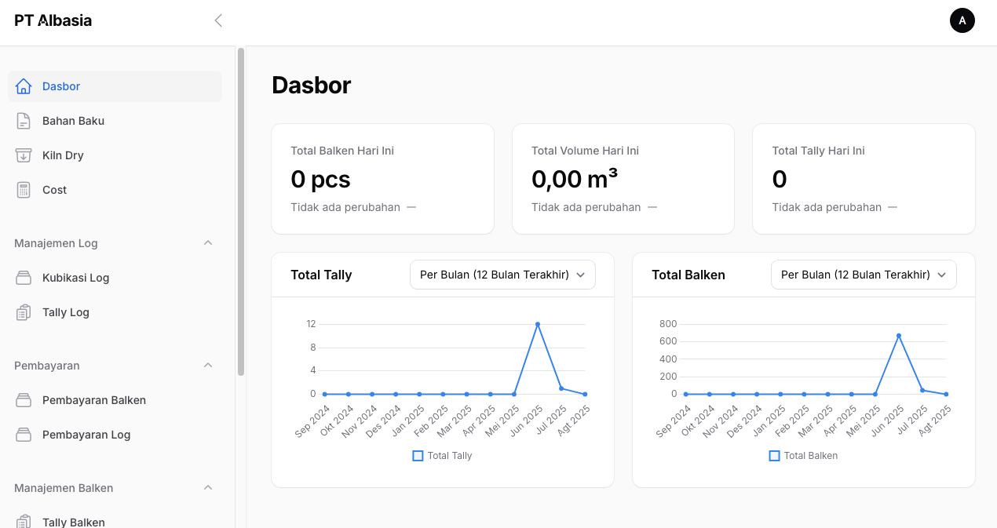Viewport: 997px width, 528px height.
Task: Click the Bahan Baku document icon
Action: pyautogui.click(x=24, y=121)
